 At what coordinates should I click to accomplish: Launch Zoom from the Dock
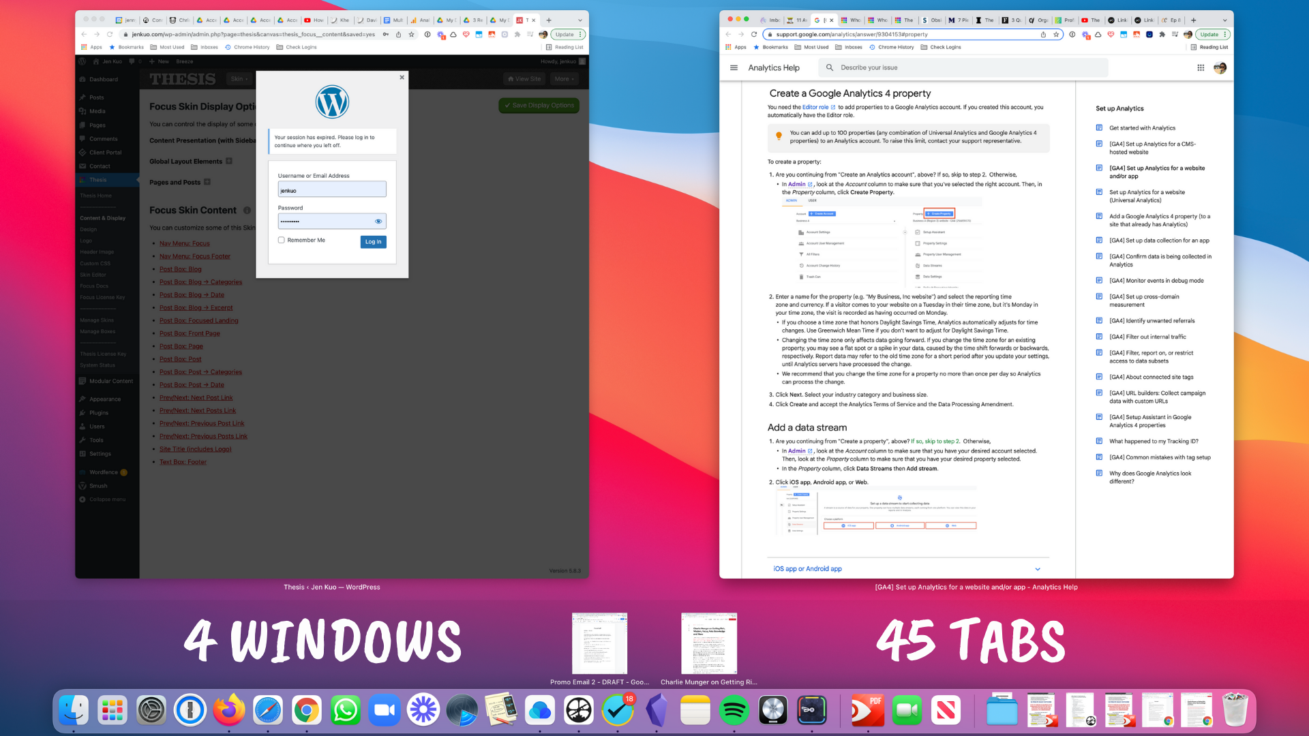click(385, 711)
